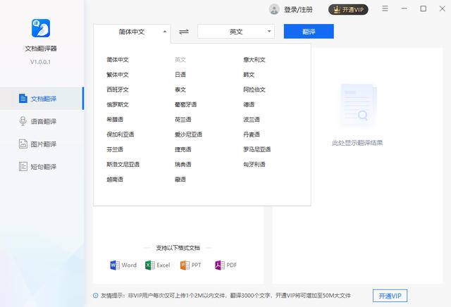This screenshot has height=307, width=451.
Task: Pick 罗马尼亚语 from the list
Action: point(257,149)
